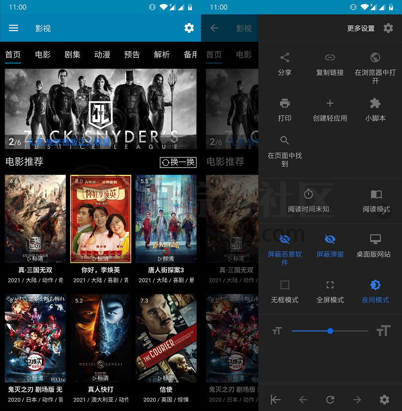The height and width of the screenshot is (411, 402).
Task: Tap the 创建轻应用 plus icon
Action: coord(330,103)
